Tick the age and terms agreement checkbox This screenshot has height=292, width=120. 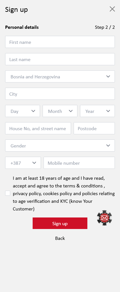(8, 193)
